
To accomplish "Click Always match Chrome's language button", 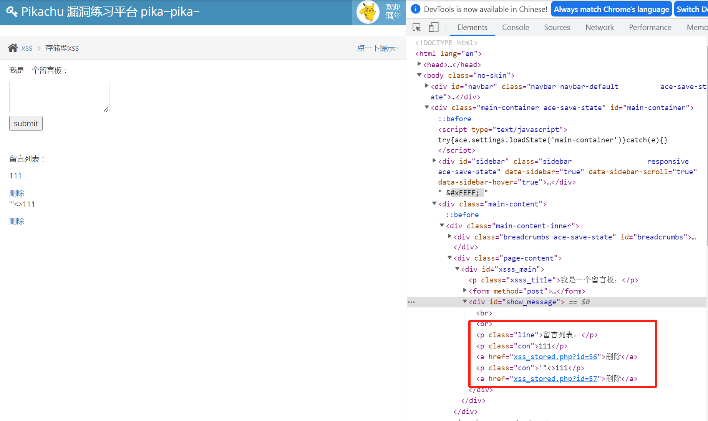I will click(x=611, y=9).
